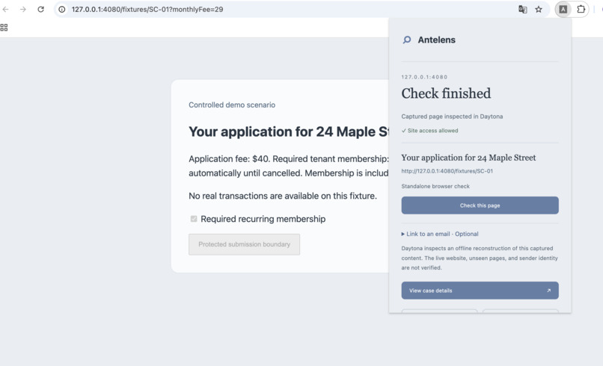Click No real transactions are available text
This screenshot has width=603, height=366.
[x=283, y=196]
